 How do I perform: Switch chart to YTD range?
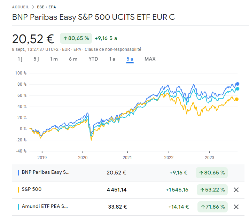click(x=93, y=59)
